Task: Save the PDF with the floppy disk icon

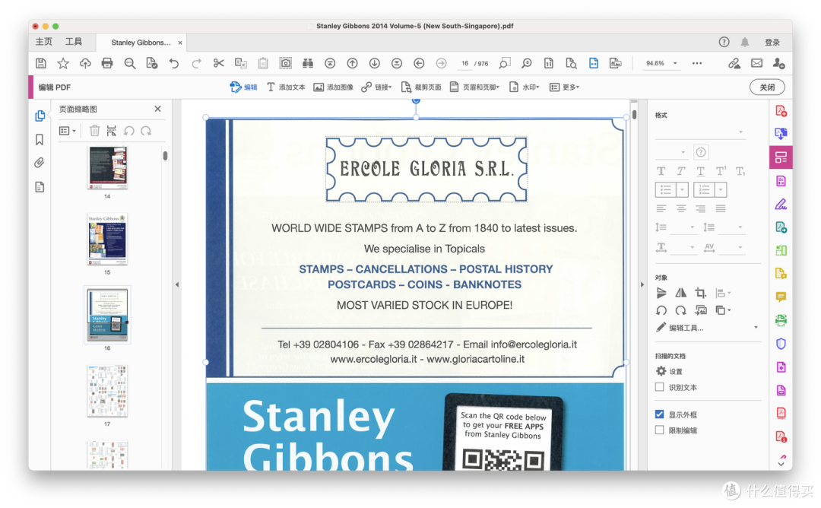Action: point(41,63)
